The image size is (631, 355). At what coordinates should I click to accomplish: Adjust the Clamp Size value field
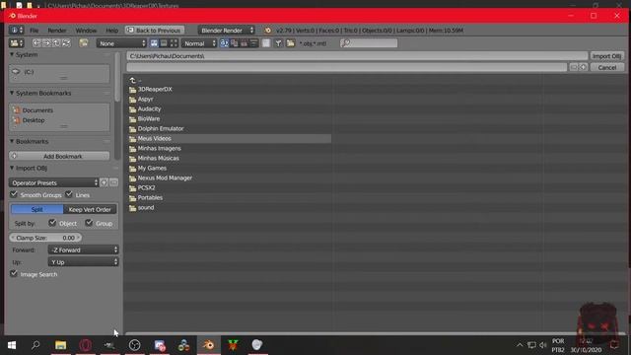click(x=45, y=238)
